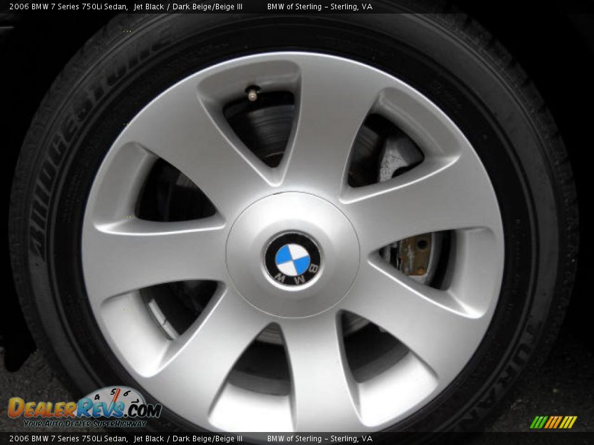Click the bottom 'Jet Black / Dark Beige/Beige III' text
Screen dimensions: 594x445
coord(188,439)
